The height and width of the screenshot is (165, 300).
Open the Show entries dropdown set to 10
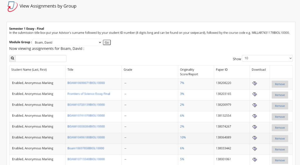click(x=267, y=58)
